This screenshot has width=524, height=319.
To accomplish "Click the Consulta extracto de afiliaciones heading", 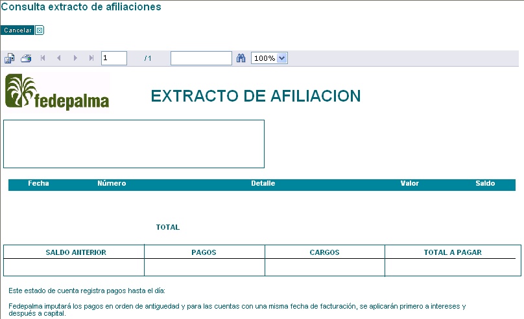I will click(x=81, y=6).
